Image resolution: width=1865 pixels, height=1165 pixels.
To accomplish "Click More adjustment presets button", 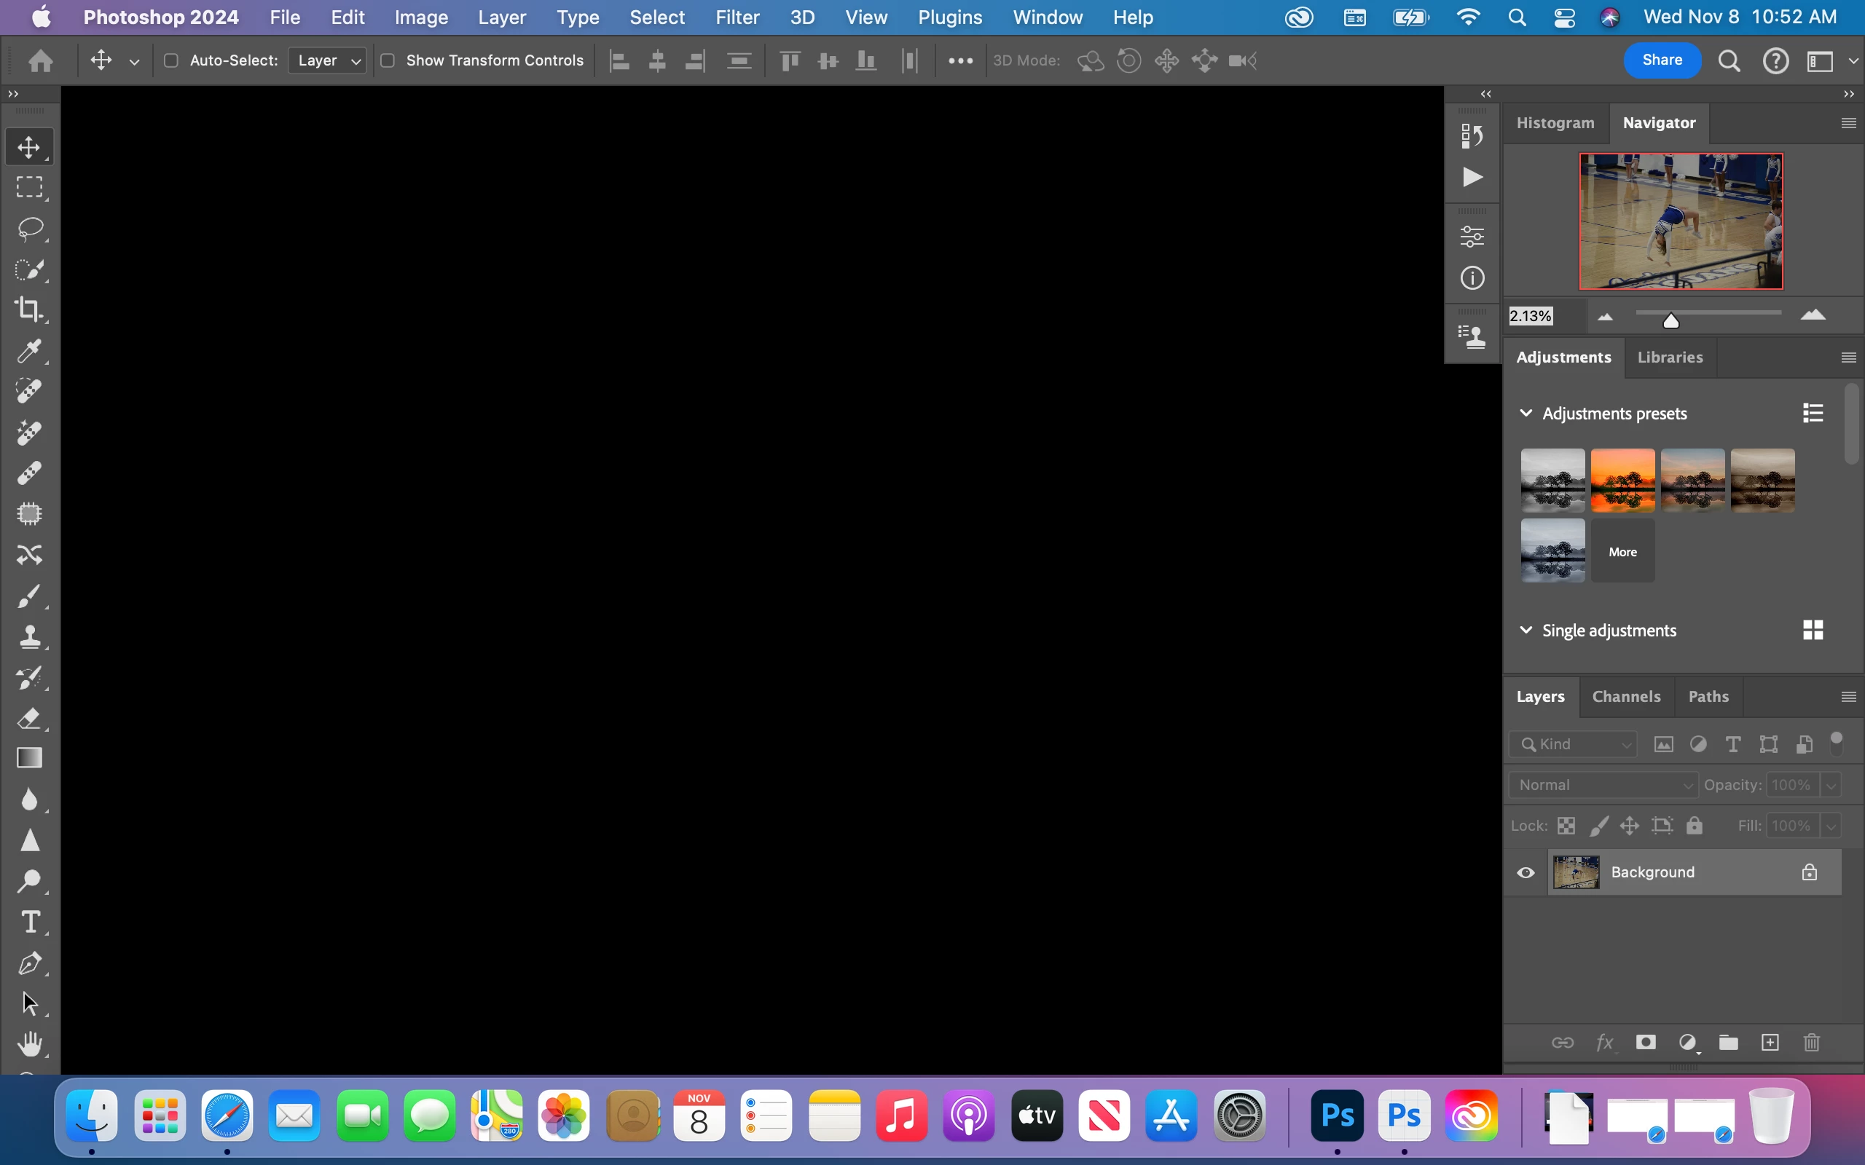I will coord(1622,552).
